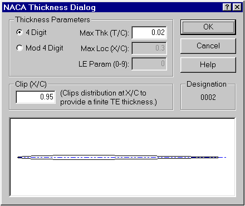This screenshot has width=245, height=206.
Task: Open the Help button
Action: tap(208, 65)
